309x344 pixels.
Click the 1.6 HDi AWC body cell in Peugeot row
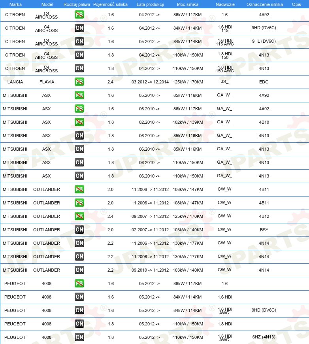225,311
